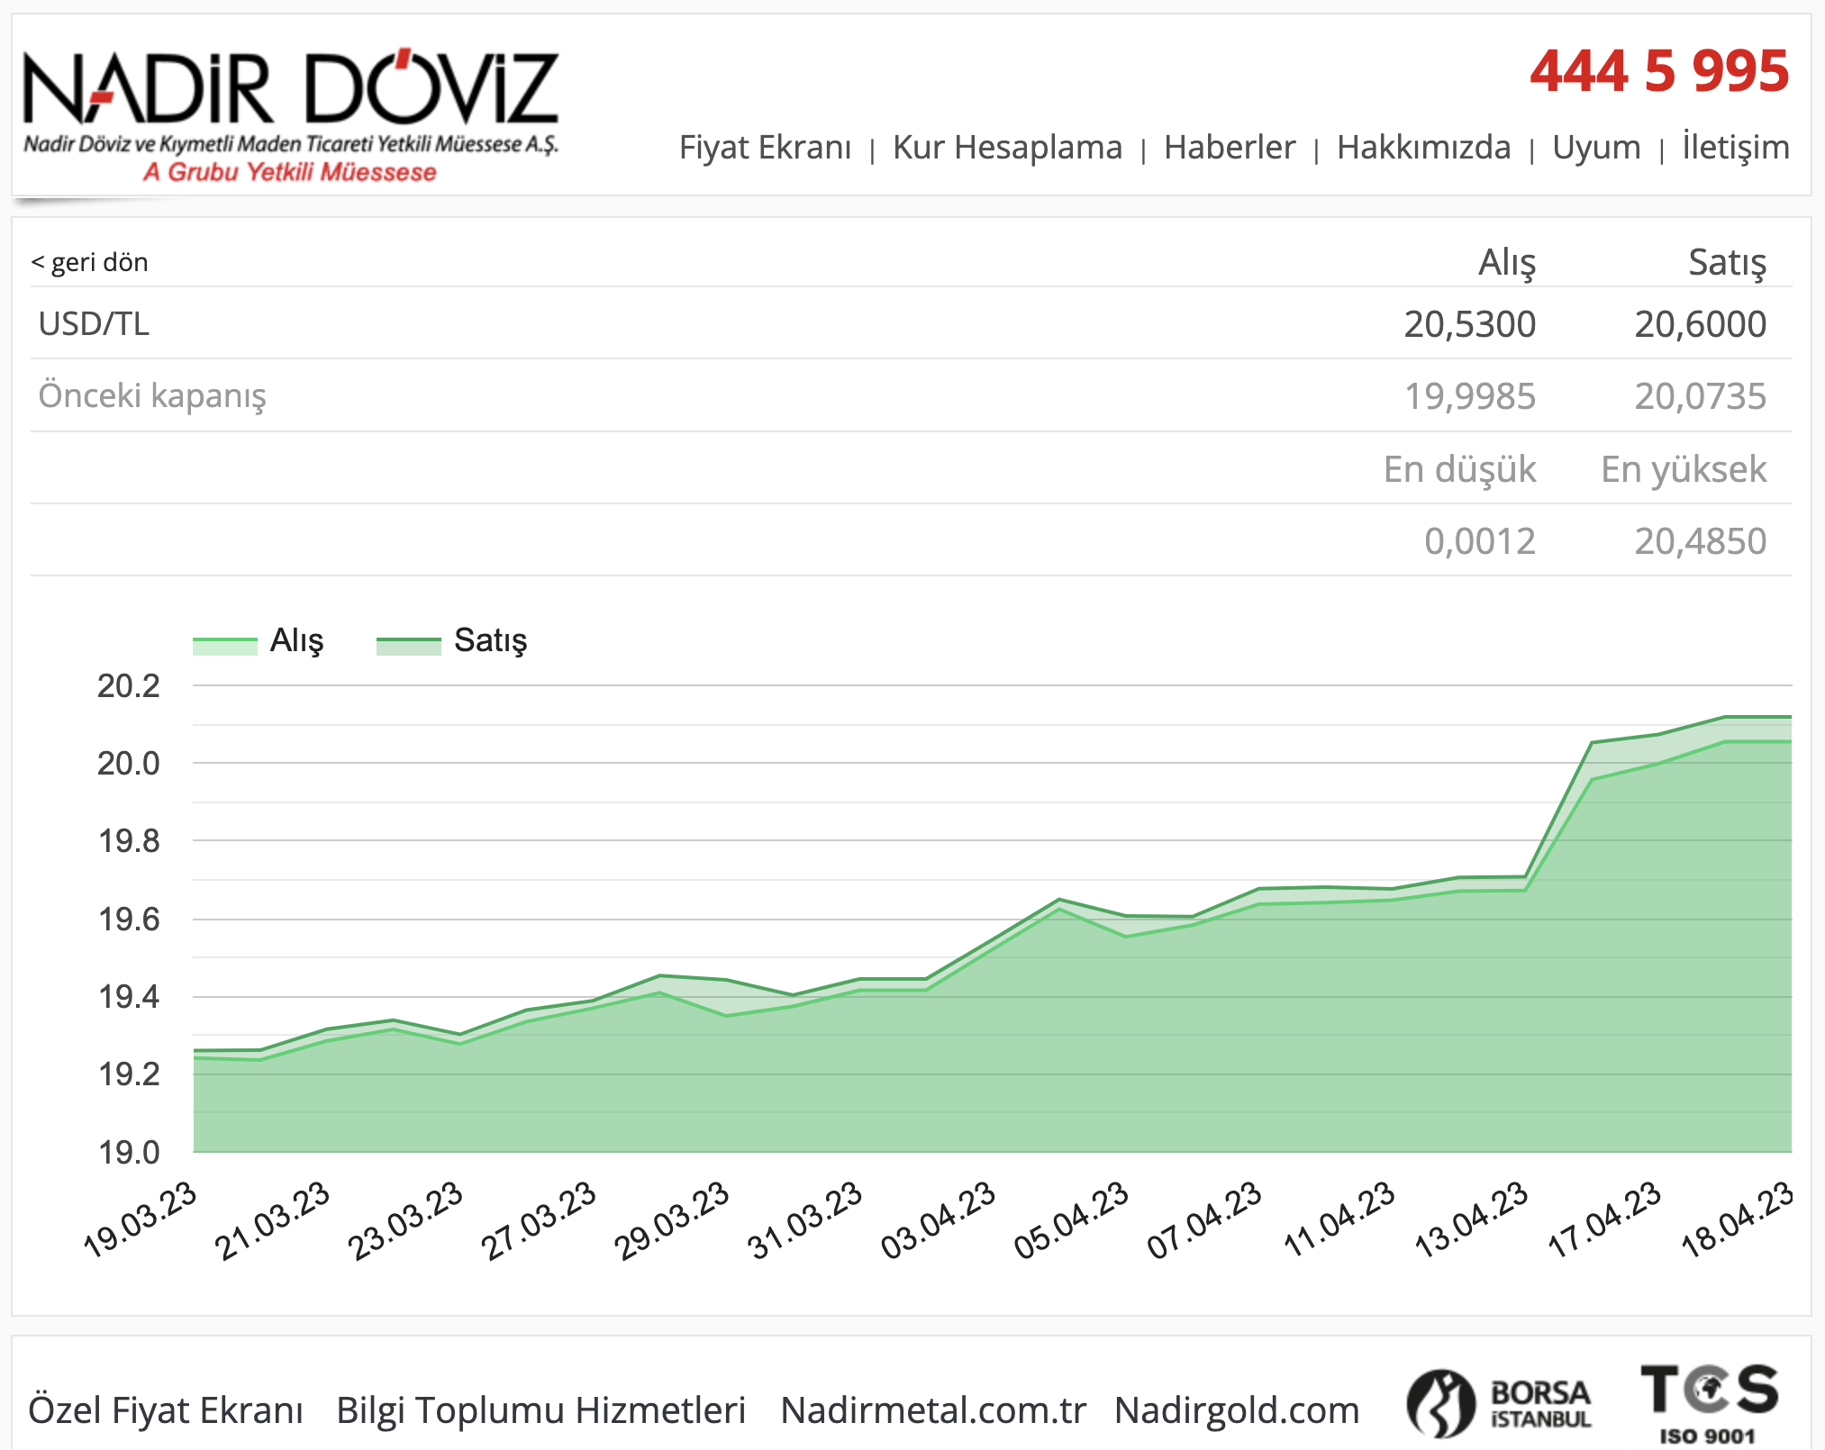Click the USD/TL row label
1825x1450 pixels.
point(94,323)
